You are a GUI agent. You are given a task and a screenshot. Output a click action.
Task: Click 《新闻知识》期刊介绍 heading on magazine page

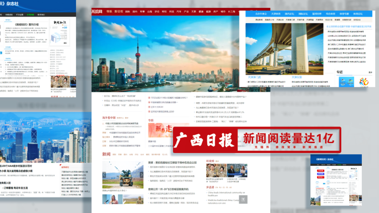click(27, 24)
